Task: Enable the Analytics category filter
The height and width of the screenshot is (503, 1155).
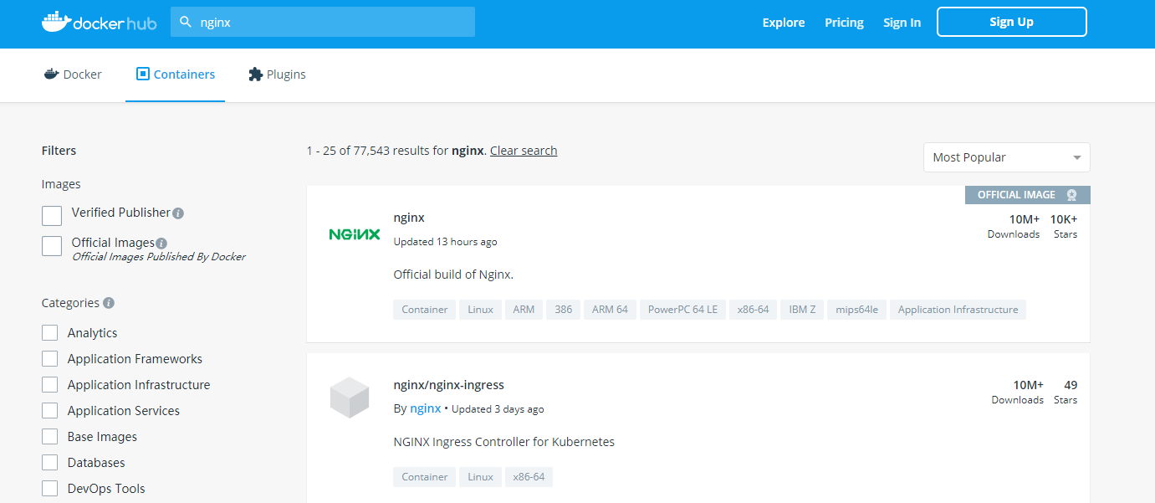Action: (x=50, y=333)
